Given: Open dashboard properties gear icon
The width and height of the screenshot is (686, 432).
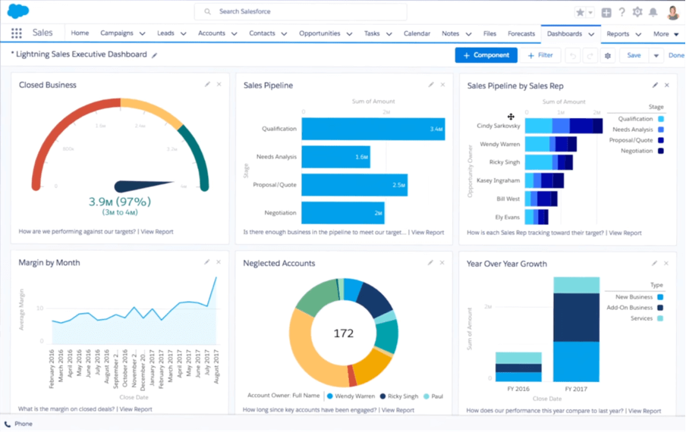Looking at the screenshot, I should [608, 55].
